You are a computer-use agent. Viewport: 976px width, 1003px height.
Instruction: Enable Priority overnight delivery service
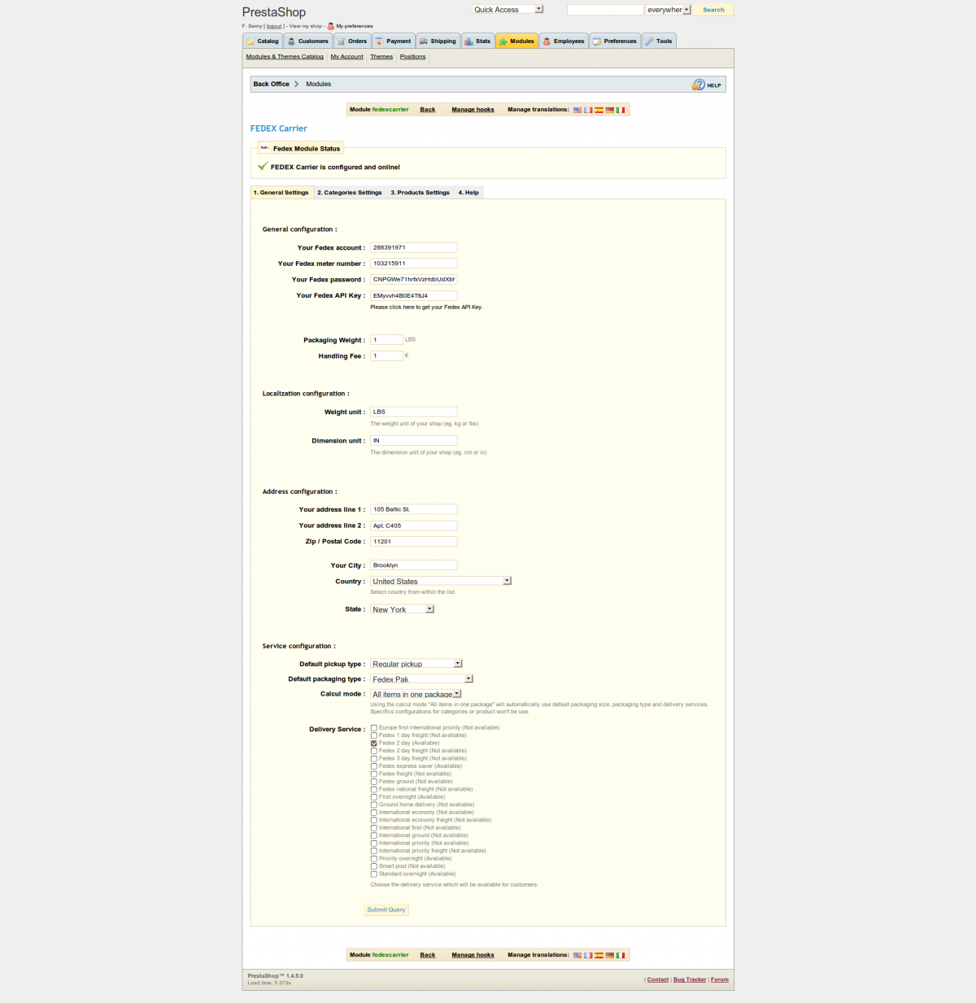pyautogui.click(x=374, y=859)
